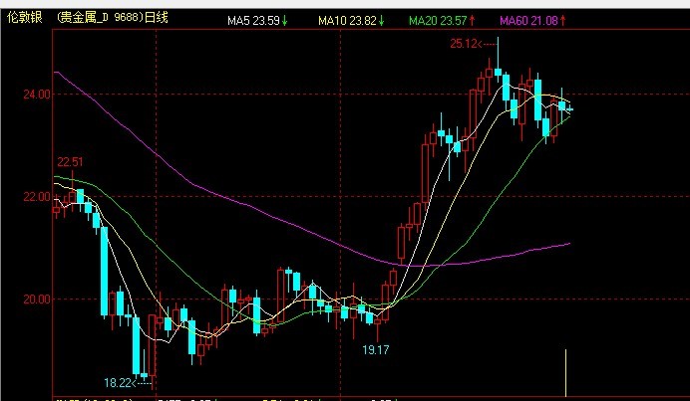Select the MA5 23.59 indicator label
690x401 pixels.
(252, 20)
